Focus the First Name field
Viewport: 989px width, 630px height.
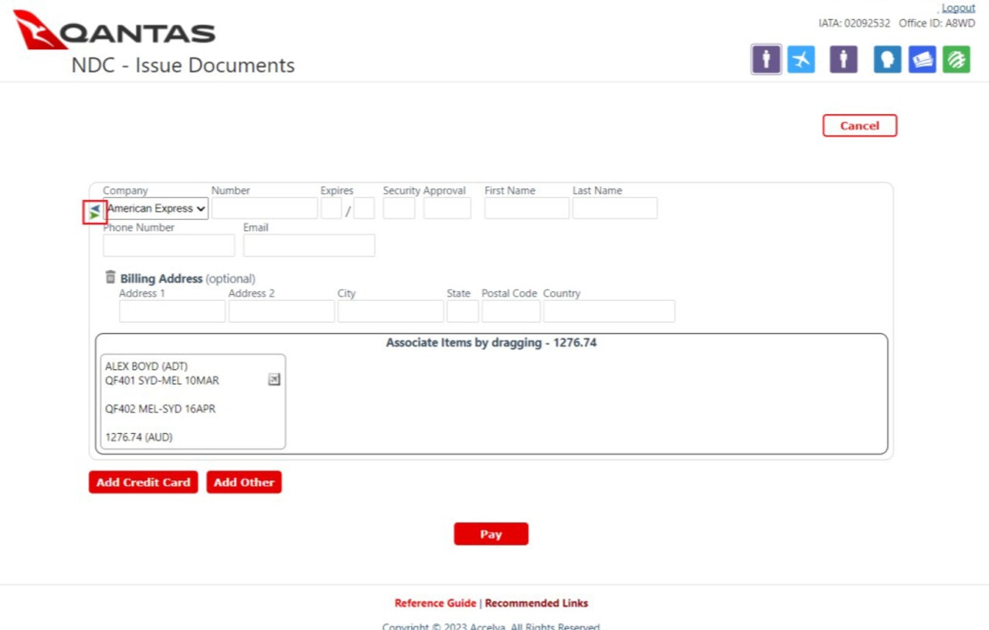[527, 208]
